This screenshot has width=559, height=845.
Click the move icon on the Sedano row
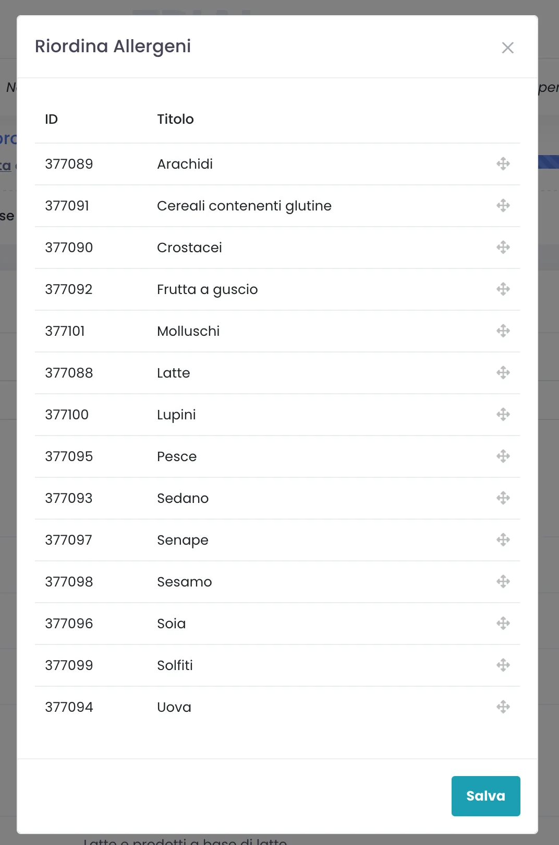tap(503, 498)
